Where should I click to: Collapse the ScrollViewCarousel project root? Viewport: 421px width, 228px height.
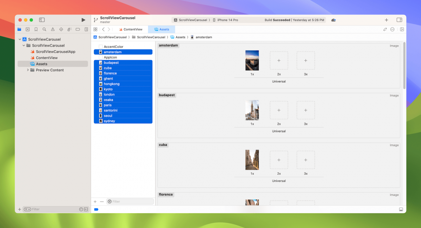point(20,39)
